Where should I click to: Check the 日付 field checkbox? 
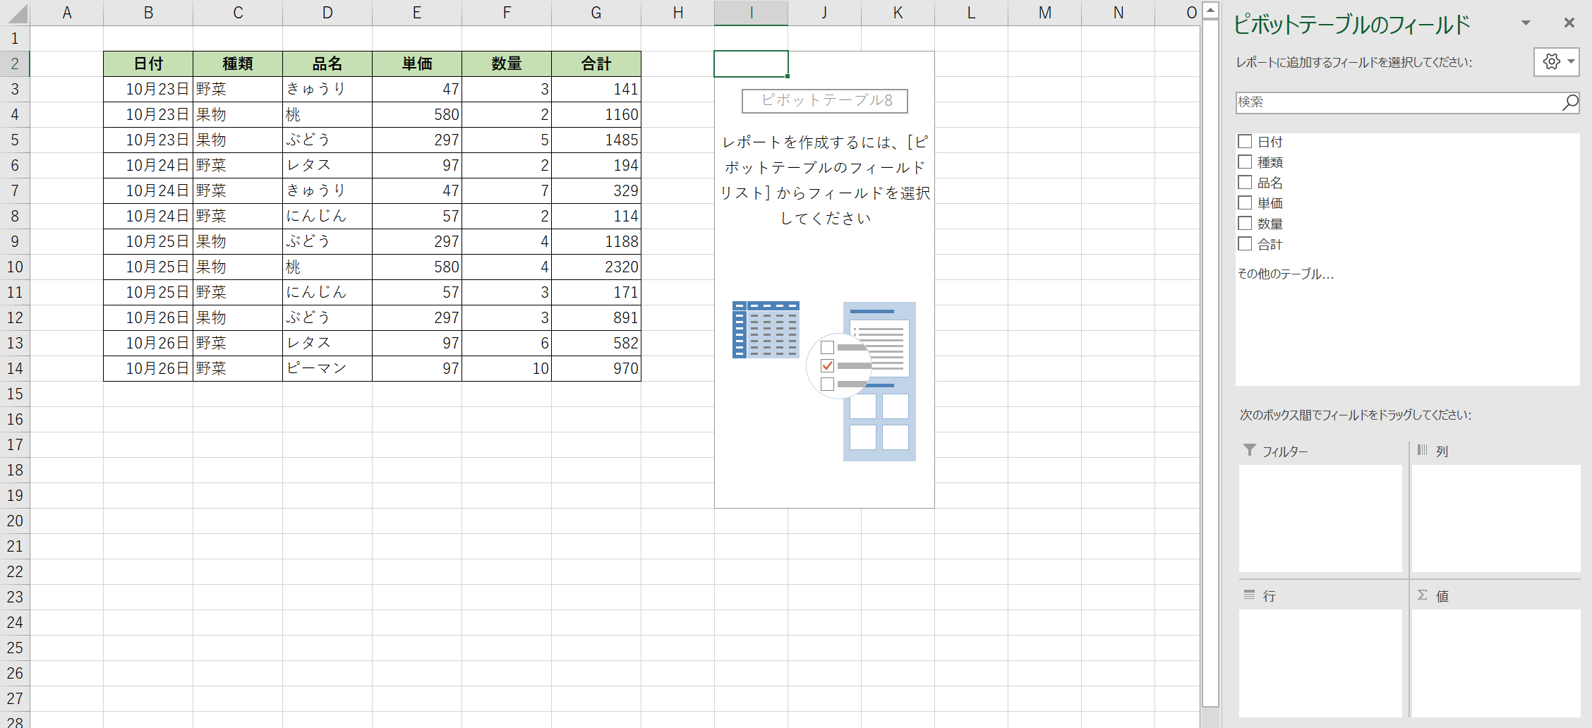tap(1245, 142)
